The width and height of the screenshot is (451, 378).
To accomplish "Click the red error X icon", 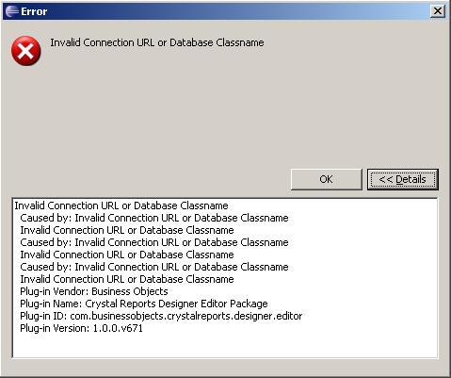I will click(25, 51).
